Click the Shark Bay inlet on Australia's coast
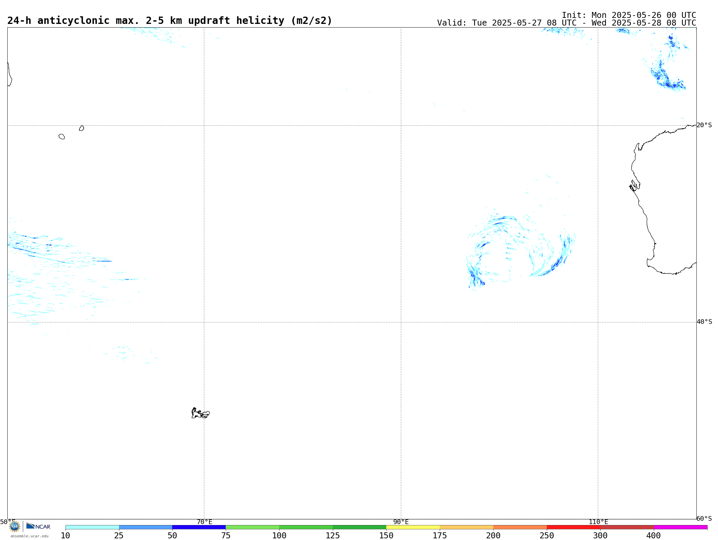Screen dimensions: 718x540 click(635, 185)
